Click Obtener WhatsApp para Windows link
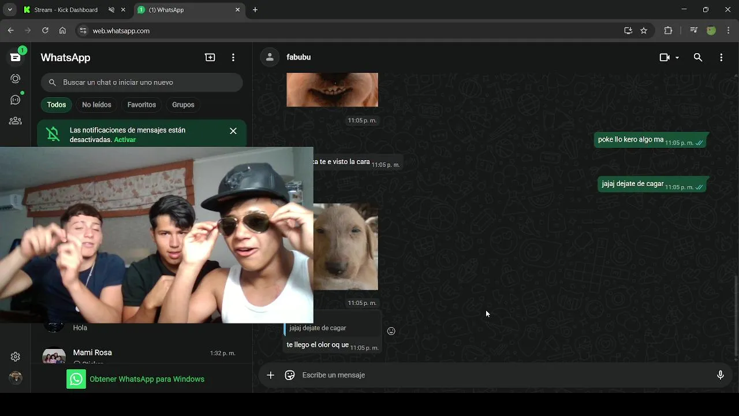The image size is (739, 416). point(147,379)
